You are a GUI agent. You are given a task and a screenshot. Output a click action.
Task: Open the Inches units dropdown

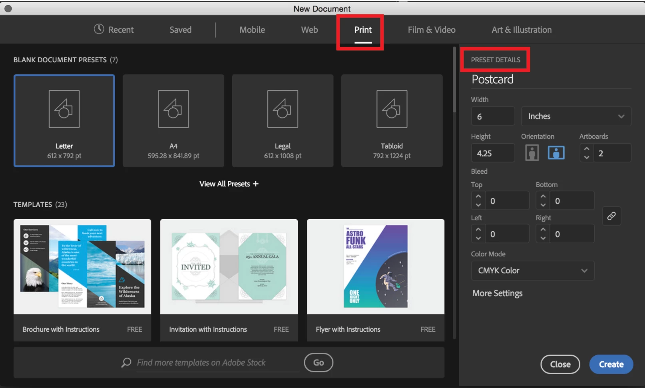576,116
